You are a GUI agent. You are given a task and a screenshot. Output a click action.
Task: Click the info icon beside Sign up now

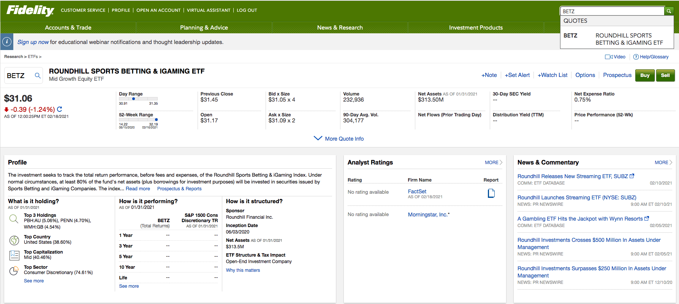[7, 42]
